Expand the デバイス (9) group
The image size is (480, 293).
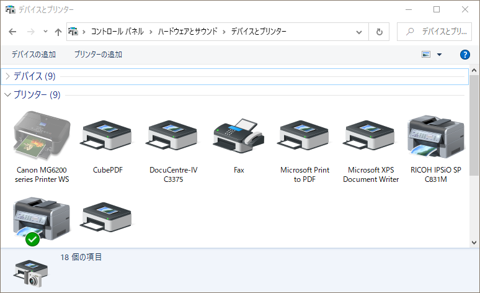[7, 76]
